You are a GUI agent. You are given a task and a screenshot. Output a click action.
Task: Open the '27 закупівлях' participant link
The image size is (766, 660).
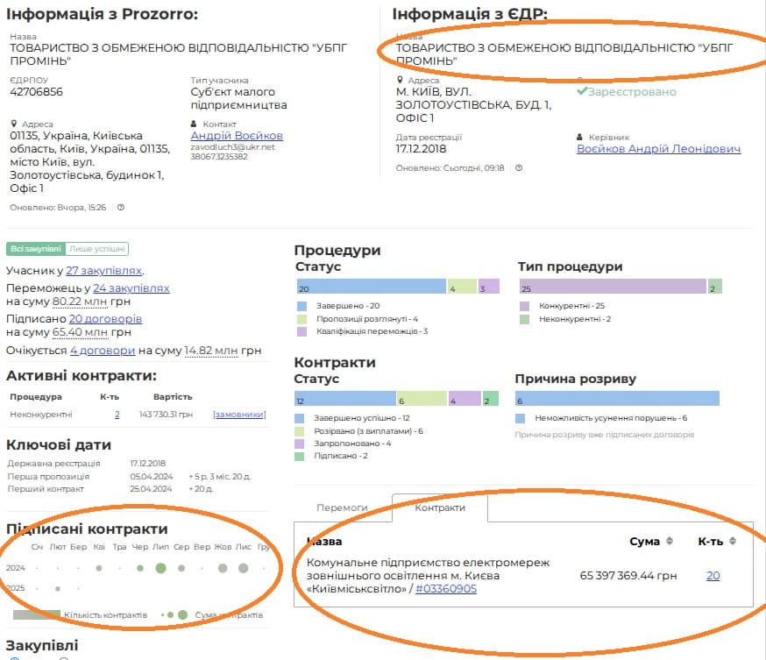(104, 271)
